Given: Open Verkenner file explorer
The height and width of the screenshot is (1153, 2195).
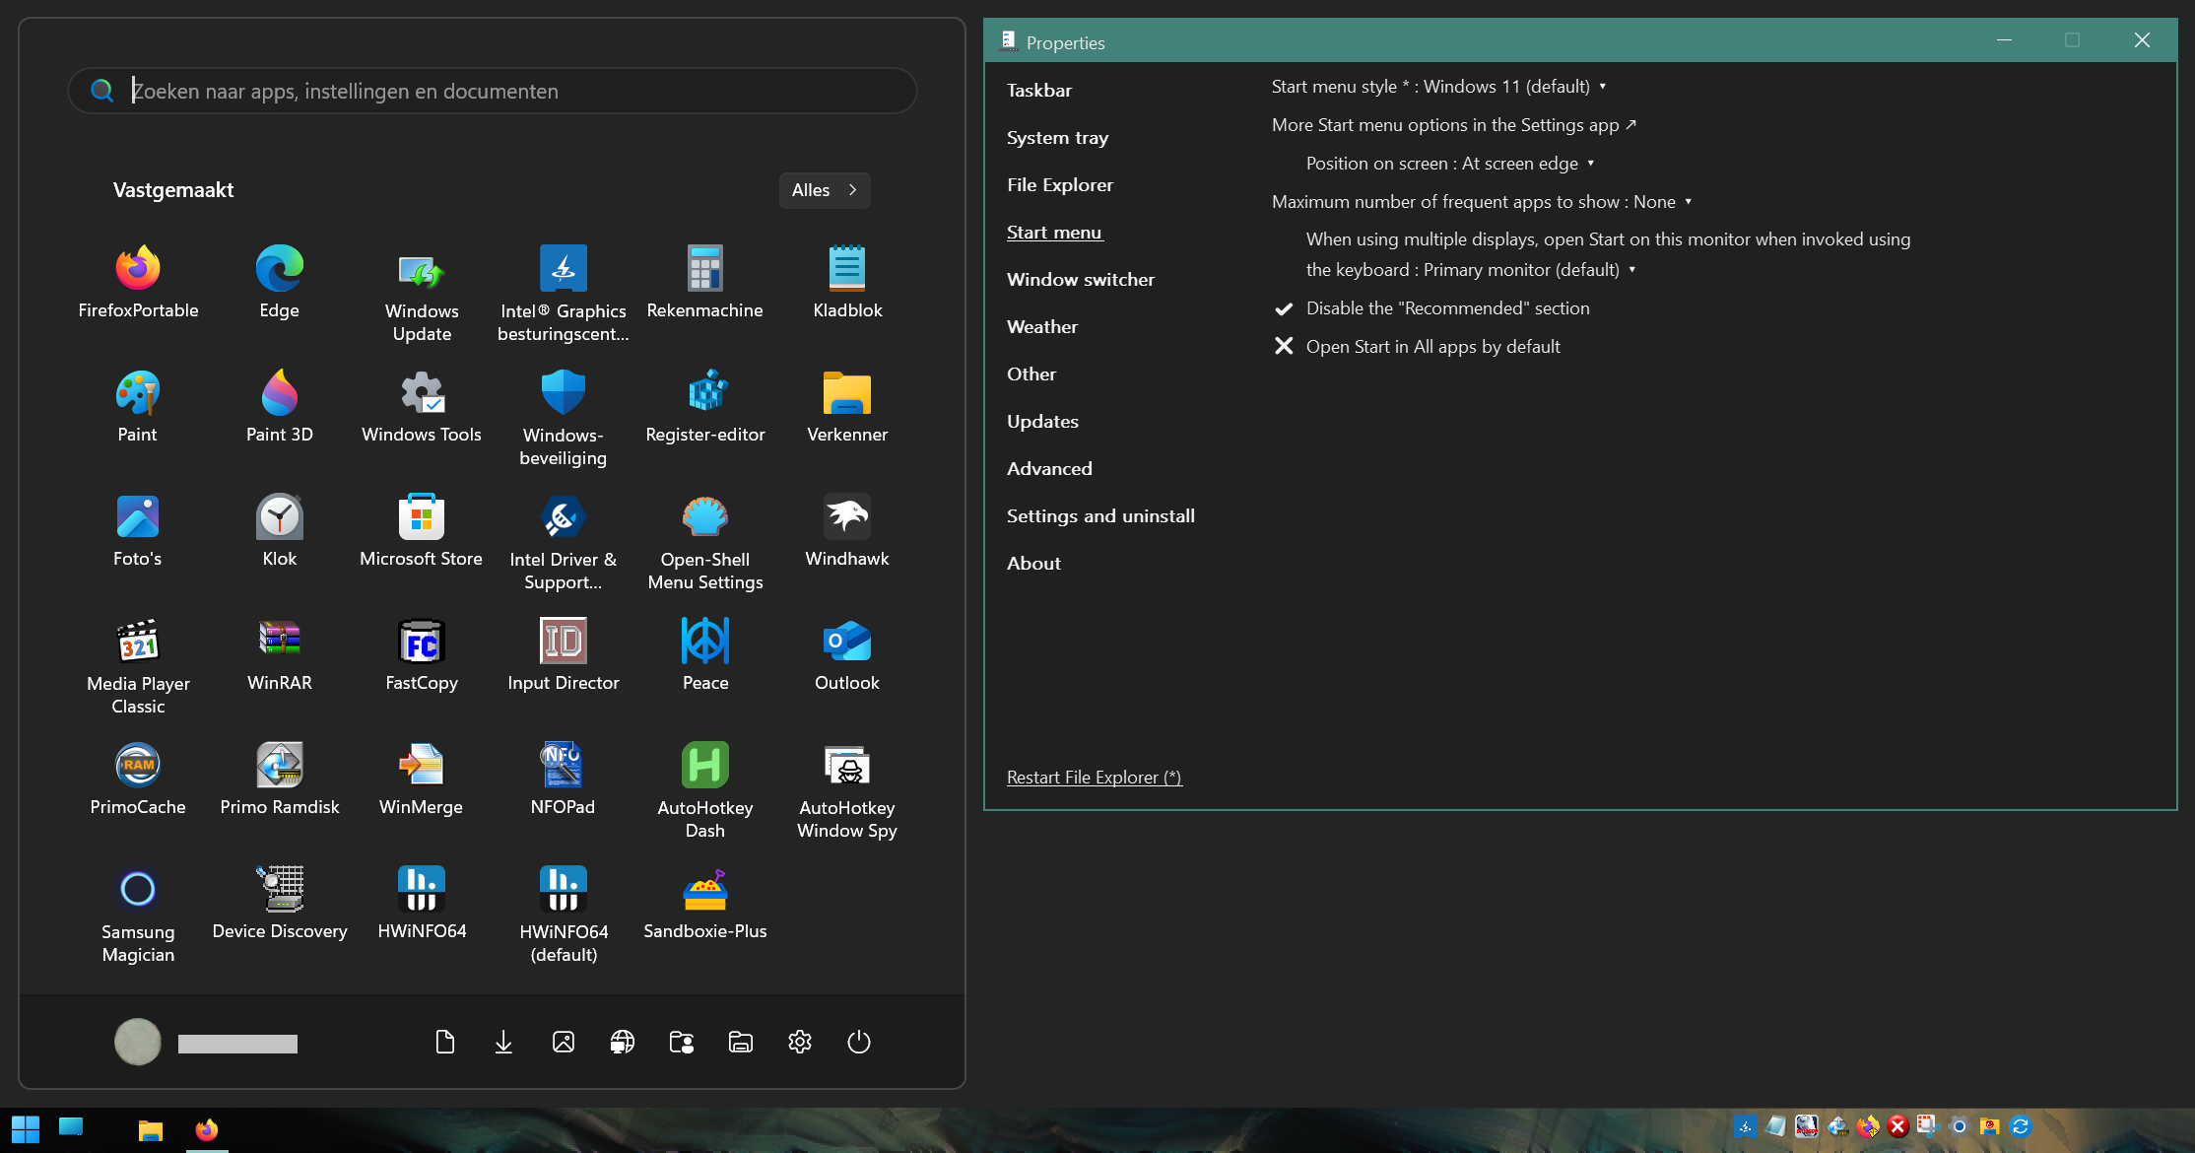Looking at the screenshot, I should click(847, 406).
